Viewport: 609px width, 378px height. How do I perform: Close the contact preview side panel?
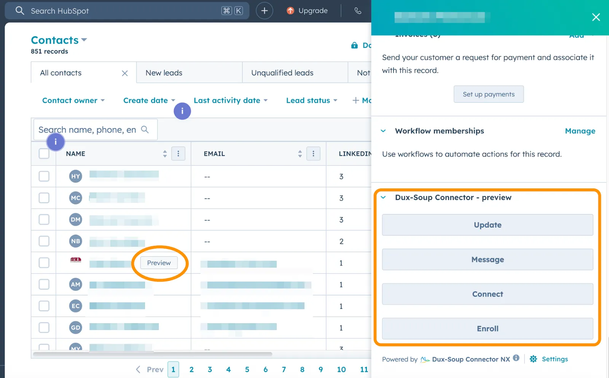[596, 17]
